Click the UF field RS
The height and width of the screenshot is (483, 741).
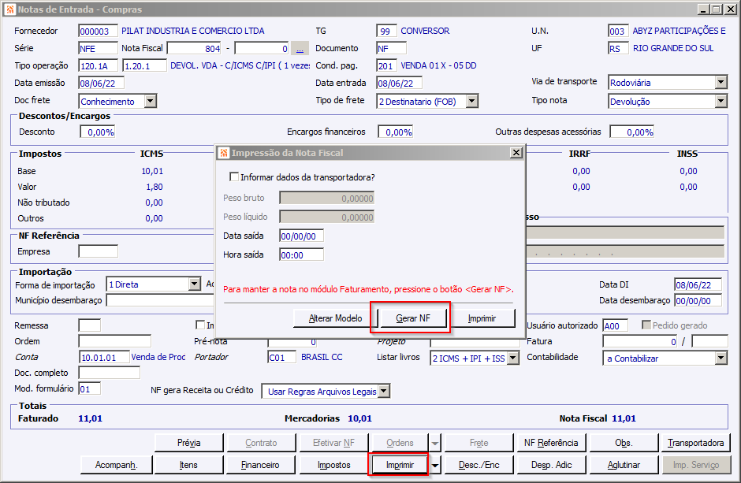(618, 48)
